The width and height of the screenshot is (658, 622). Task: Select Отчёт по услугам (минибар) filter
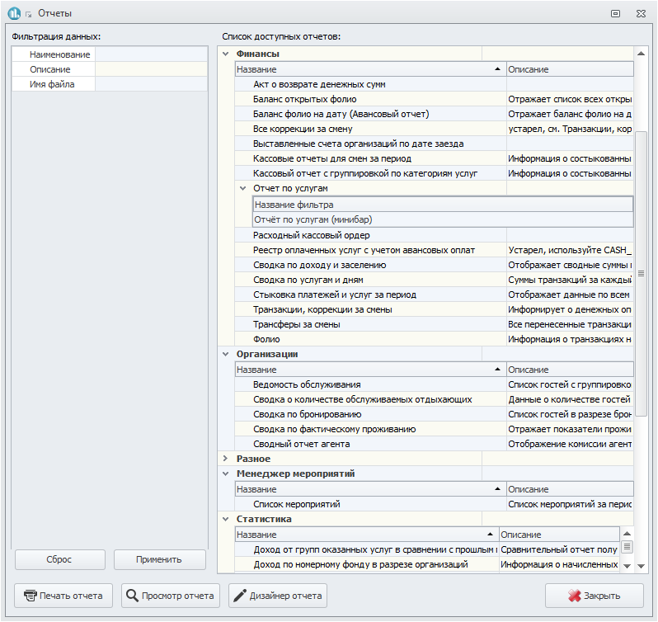point(443,219)
